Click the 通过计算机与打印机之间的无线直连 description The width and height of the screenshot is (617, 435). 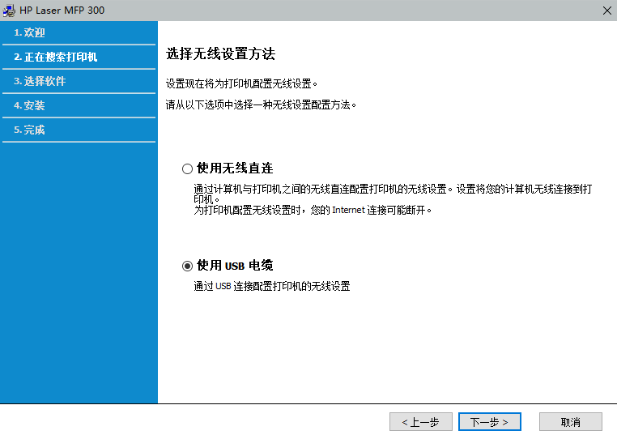coord(393,194)
